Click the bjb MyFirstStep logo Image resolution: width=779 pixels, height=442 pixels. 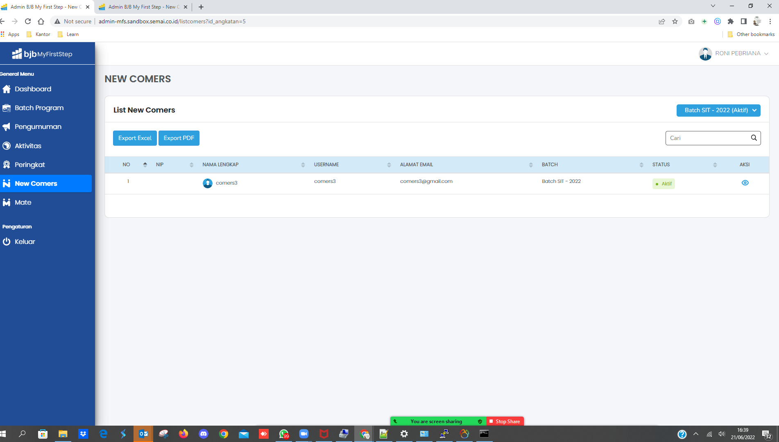tap(42, 54)
